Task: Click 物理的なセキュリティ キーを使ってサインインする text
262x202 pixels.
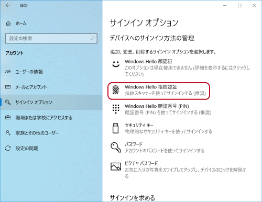Action: [x=169, y=131]
